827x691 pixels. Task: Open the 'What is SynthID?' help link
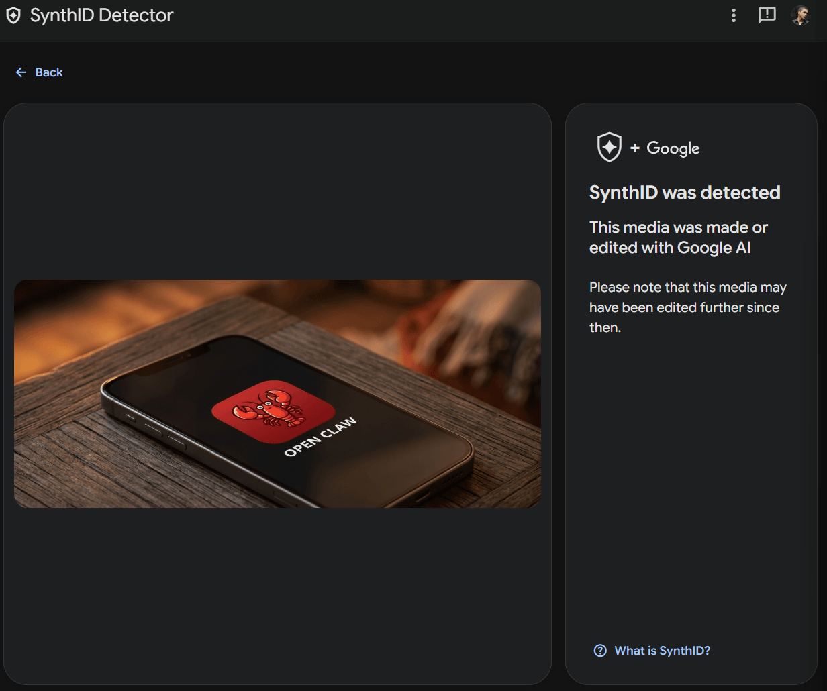coord(652,651)
